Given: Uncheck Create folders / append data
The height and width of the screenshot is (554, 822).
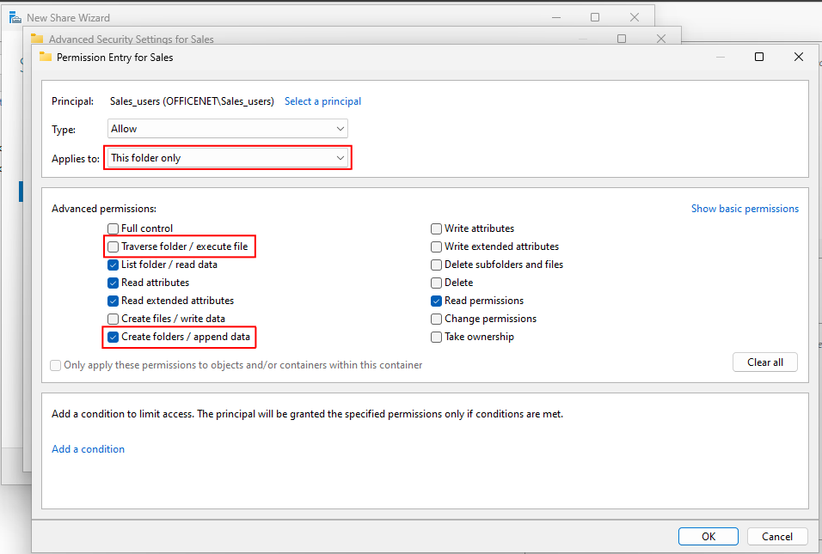Looking at the screenshot, I should [x=113, y=337].
